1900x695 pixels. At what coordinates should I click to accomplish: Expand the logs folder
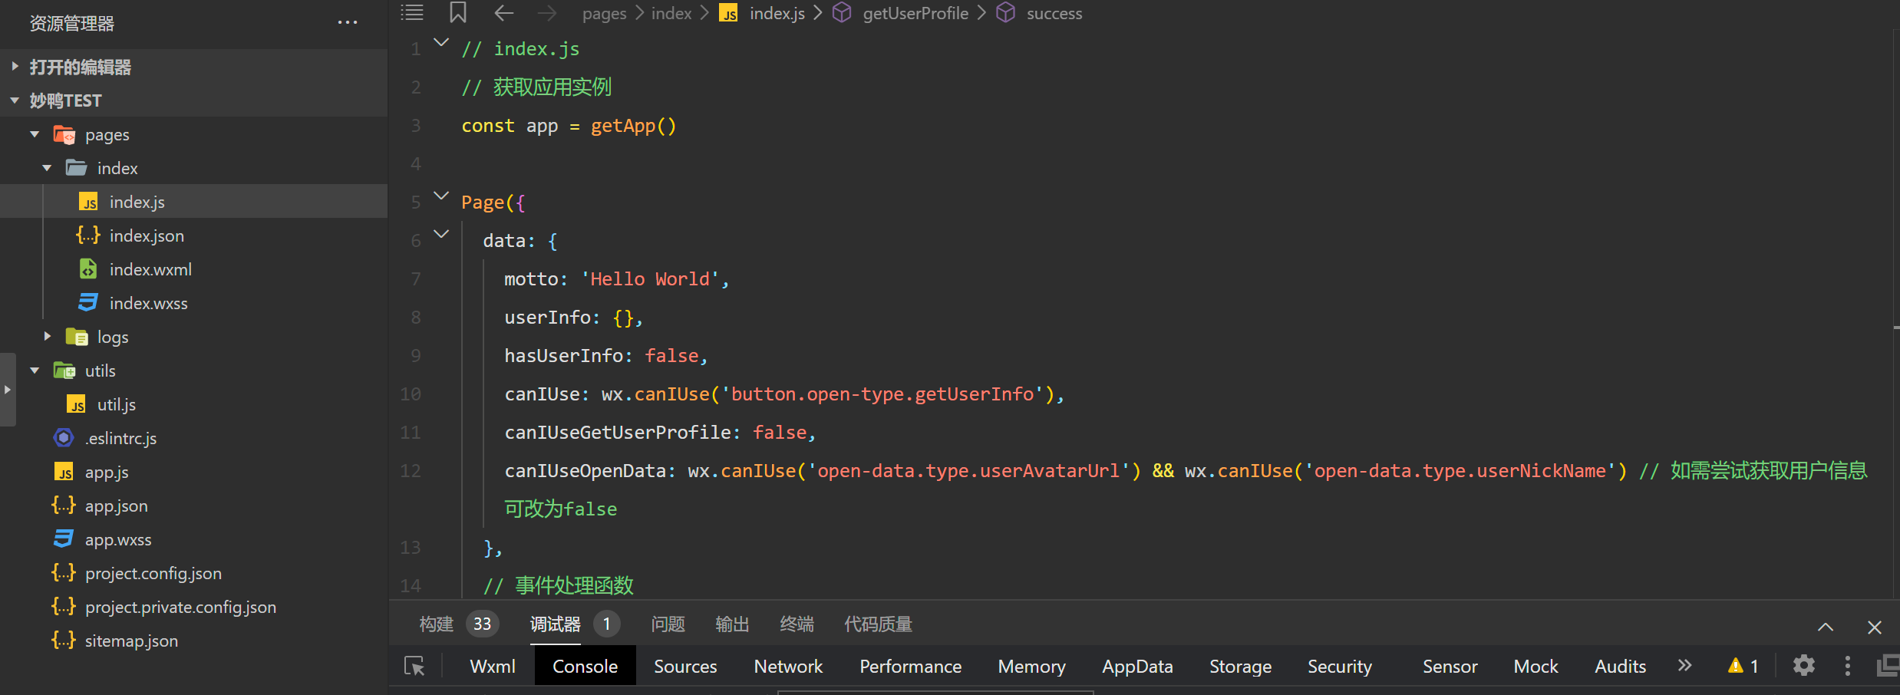(x=47, y=337)
